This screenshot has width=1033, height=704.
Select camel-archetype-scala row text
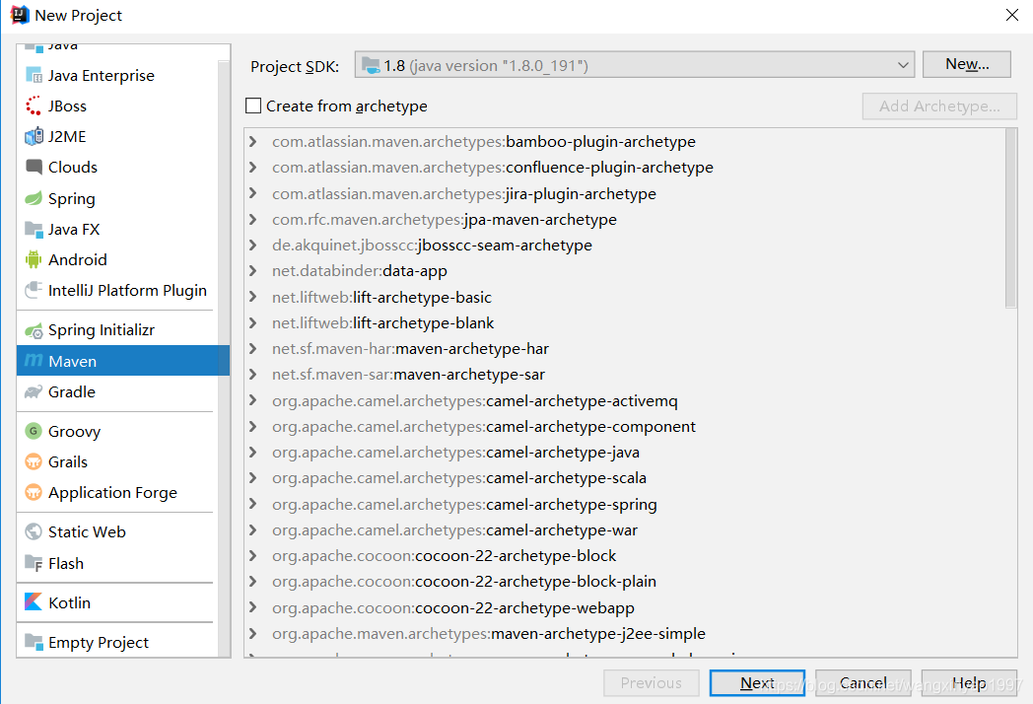(x=459, y=478)
